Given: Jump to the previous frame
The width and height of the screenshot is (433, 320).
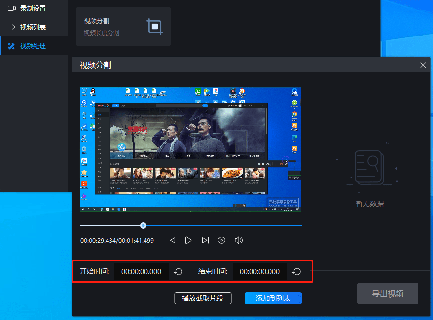Looking at the screenshot, I should click(172, 240).
